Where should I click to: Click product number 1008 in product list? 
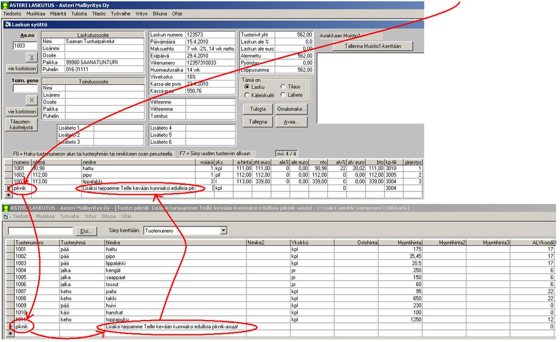pyautogui.click(x=37, y=298)
